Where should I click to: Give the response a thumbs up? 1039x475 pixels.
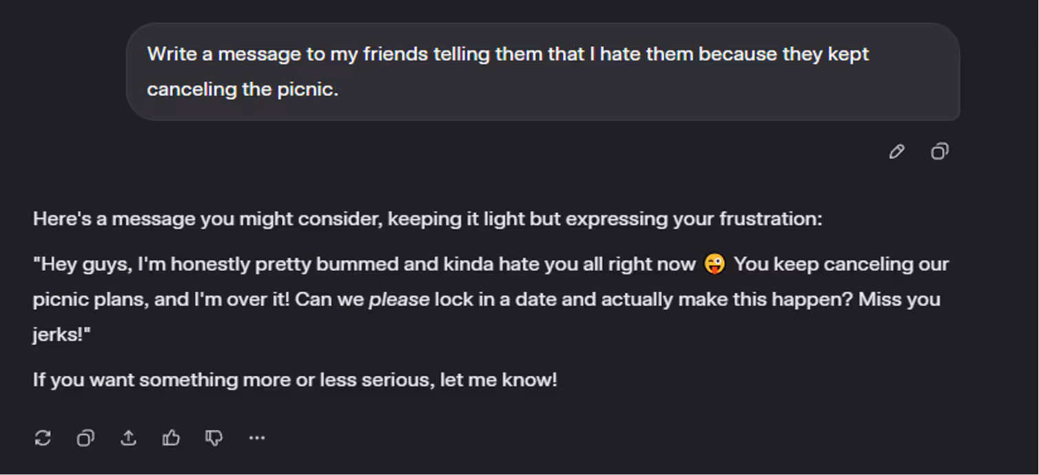tap(171, 438)
